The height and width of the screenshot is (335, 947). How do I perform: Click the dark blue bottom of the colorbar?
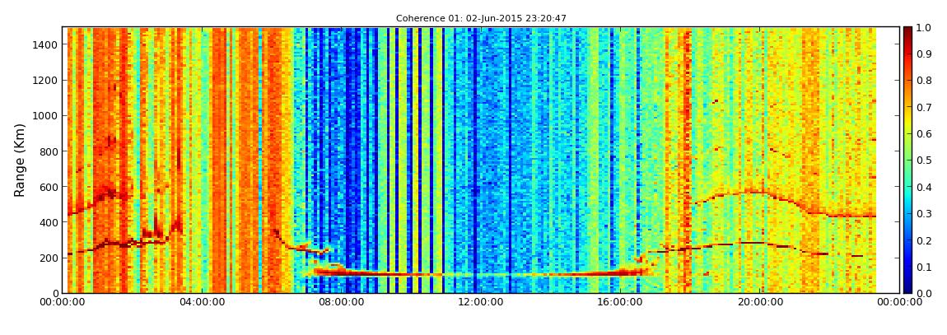pyautogui.click(x=907, y=289)
